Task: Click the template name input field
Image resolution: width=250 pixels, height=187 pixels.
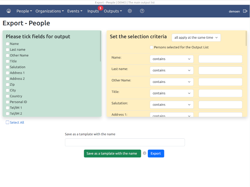Action: coord(125,142)
